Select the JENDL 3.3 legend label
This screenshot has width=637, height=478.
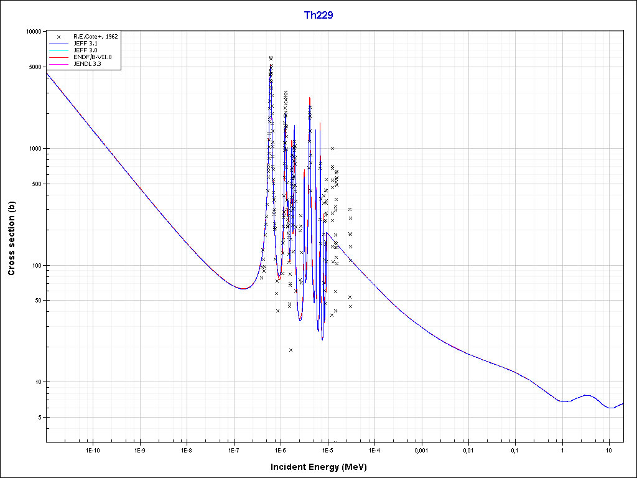tap(87, 64)
